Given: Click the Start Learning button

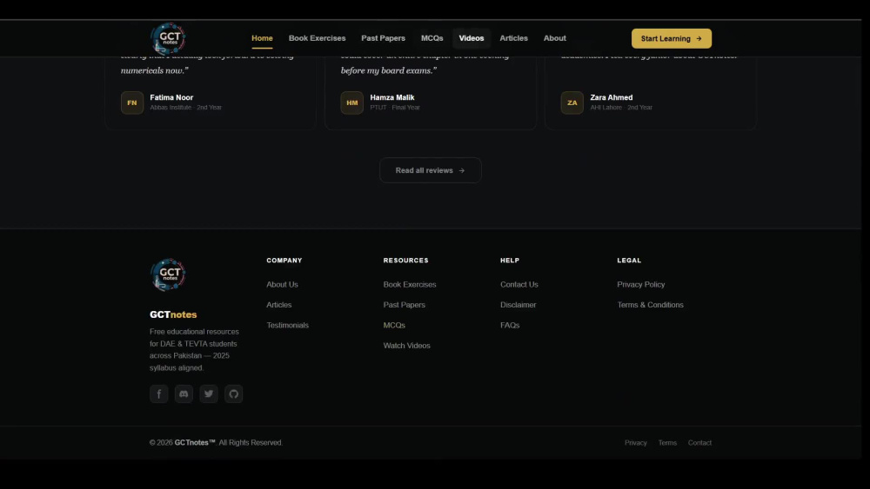Looking at the screenshot, I should click(x=672, y=39).
